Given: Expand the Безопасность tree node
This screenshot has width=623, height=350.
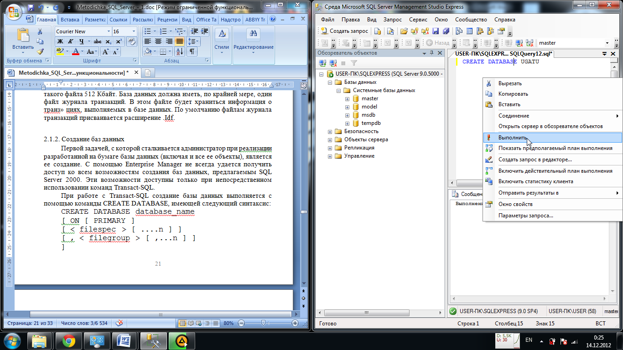Looking at the screenshot, I should click(330, 131).
